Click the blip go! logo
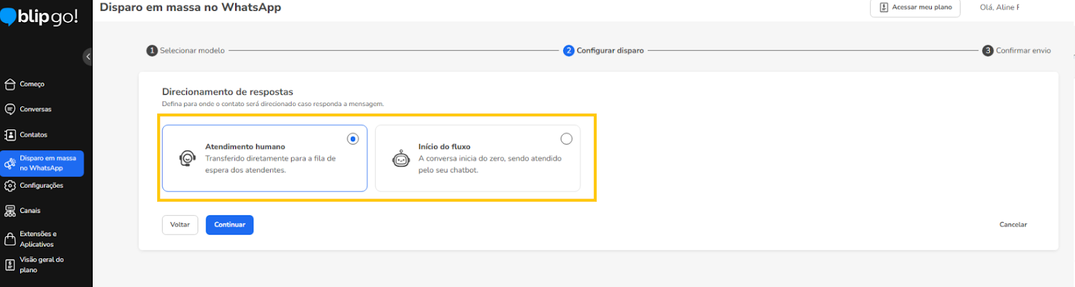Viewport: 1075px width, 287px height. (x=39, y=16)
